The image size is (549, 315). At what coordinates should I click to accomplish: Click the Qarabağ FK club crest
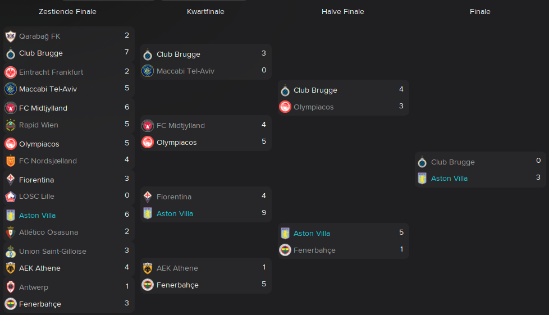[x=11, y=36]
